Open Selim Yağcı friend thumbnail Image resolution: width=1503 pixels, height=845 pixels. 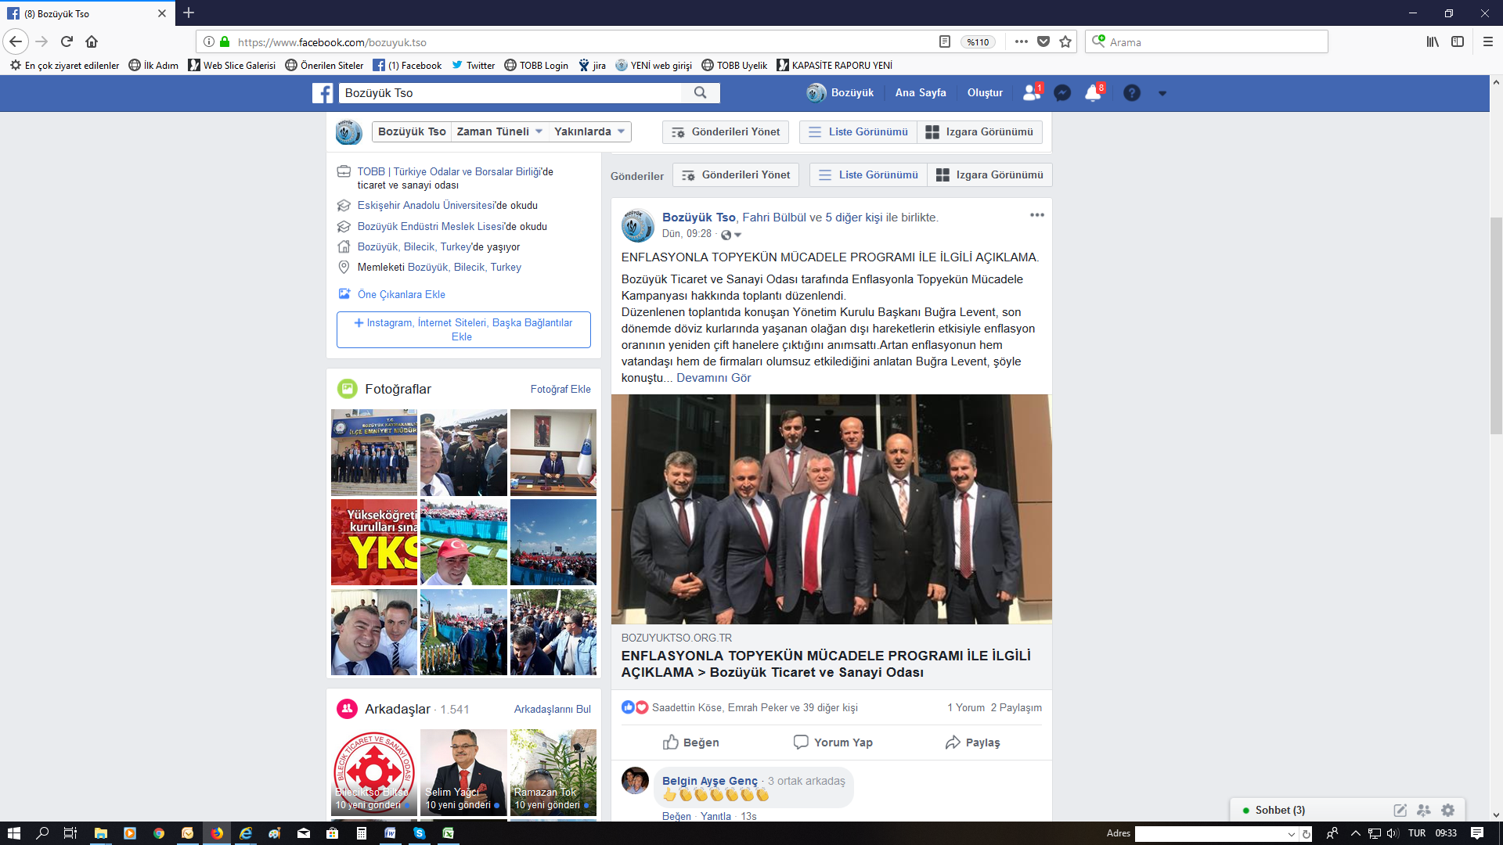click(463, 772)
